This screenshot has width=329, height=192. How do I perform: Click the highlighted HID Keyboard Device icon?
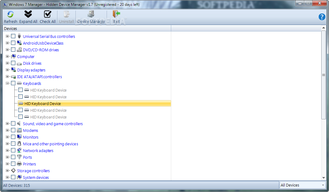point(21,103)
